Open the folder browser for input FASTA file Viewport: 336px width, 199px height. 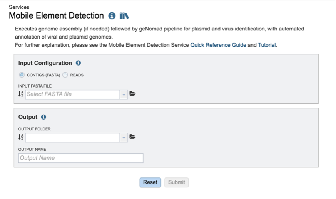pyautogui.click(x=133, y=94)
